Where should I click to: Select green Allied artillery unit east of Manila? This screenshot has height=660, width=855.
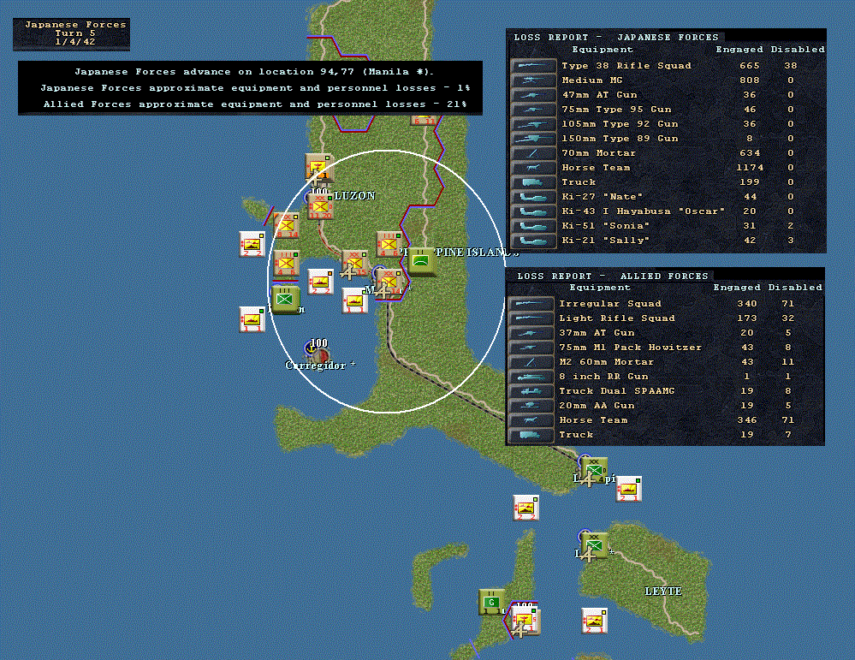pos(421,261)
